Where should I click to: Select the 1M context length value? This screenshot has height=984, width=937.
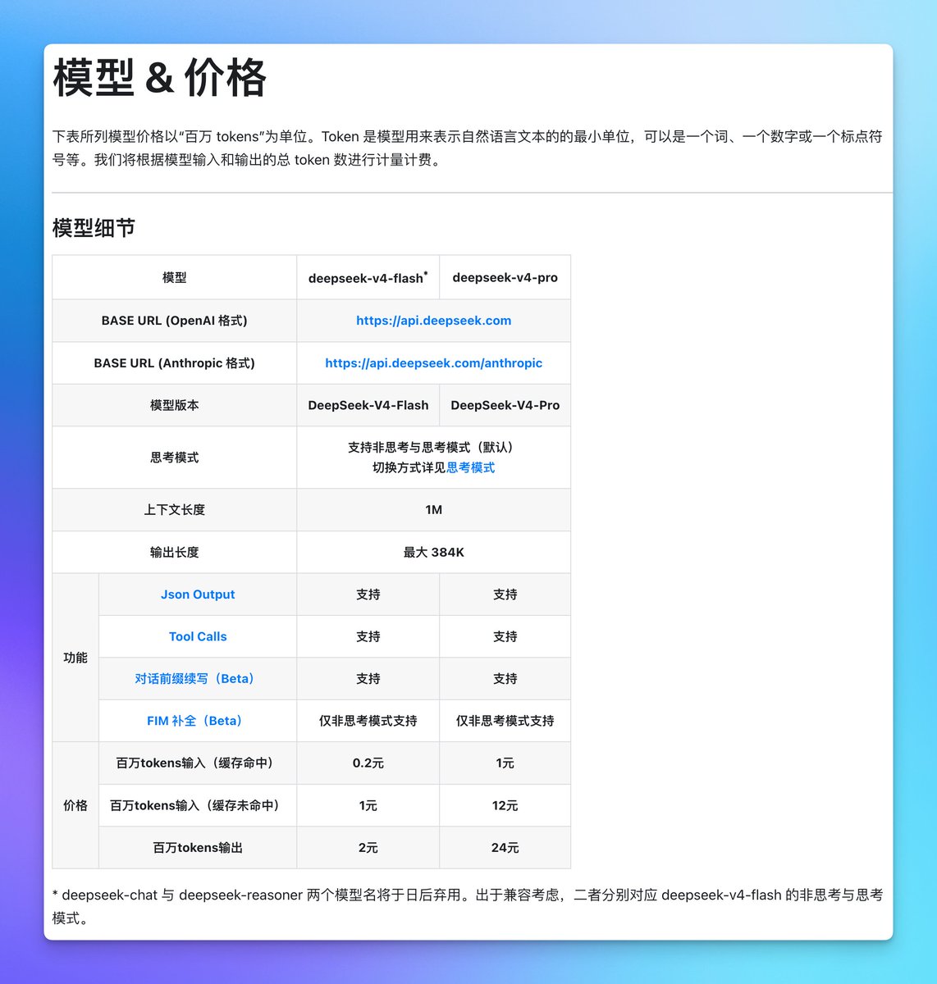[x=433, y=510]
